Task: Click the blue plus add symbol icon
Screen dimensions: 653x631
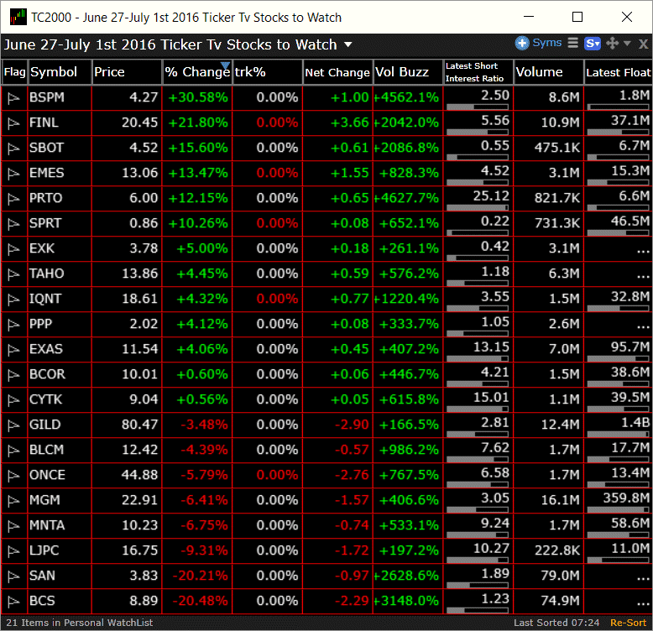Action: [521, 43]
